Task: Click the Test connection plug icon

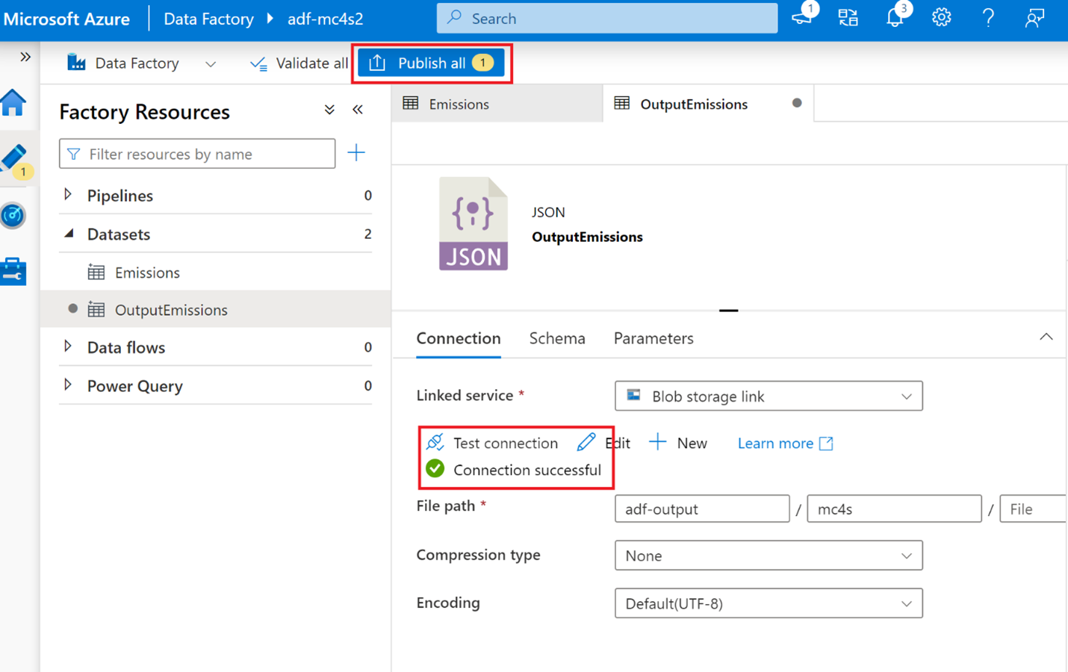Action: tap(435, 443)
